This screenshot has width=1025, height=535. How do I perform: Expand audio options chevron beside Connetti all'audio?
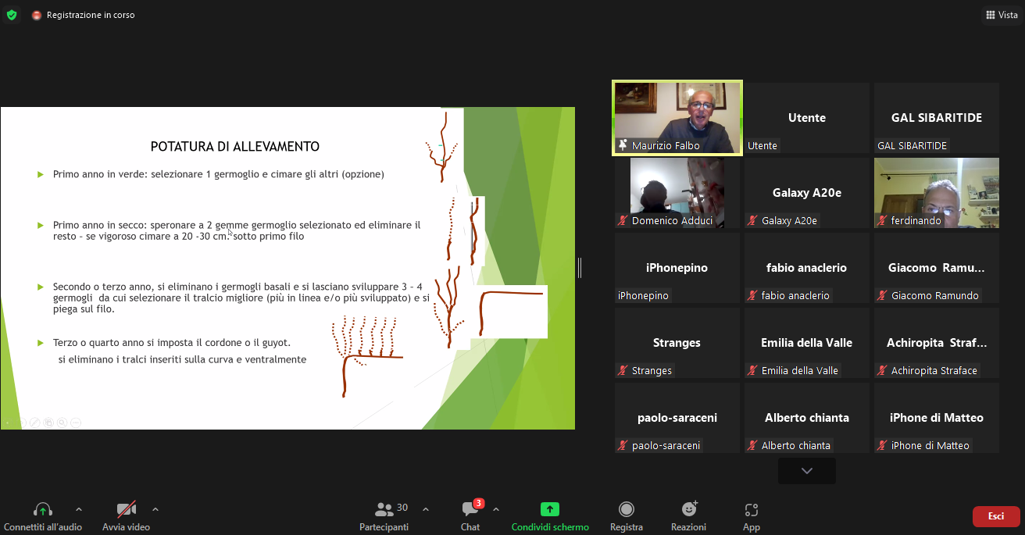point(78,509)
